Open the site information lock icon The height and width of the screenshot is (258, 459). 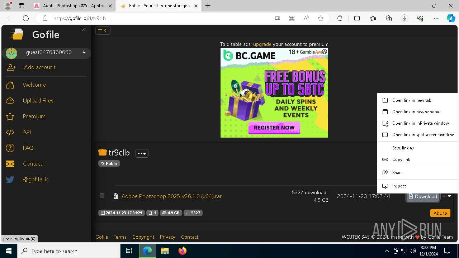pos(45,18)
